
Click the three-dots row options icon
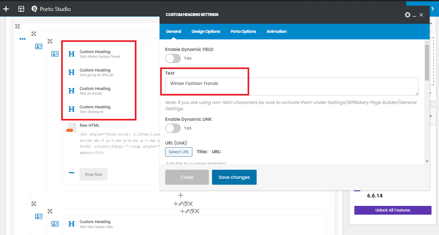coord(23,39)
